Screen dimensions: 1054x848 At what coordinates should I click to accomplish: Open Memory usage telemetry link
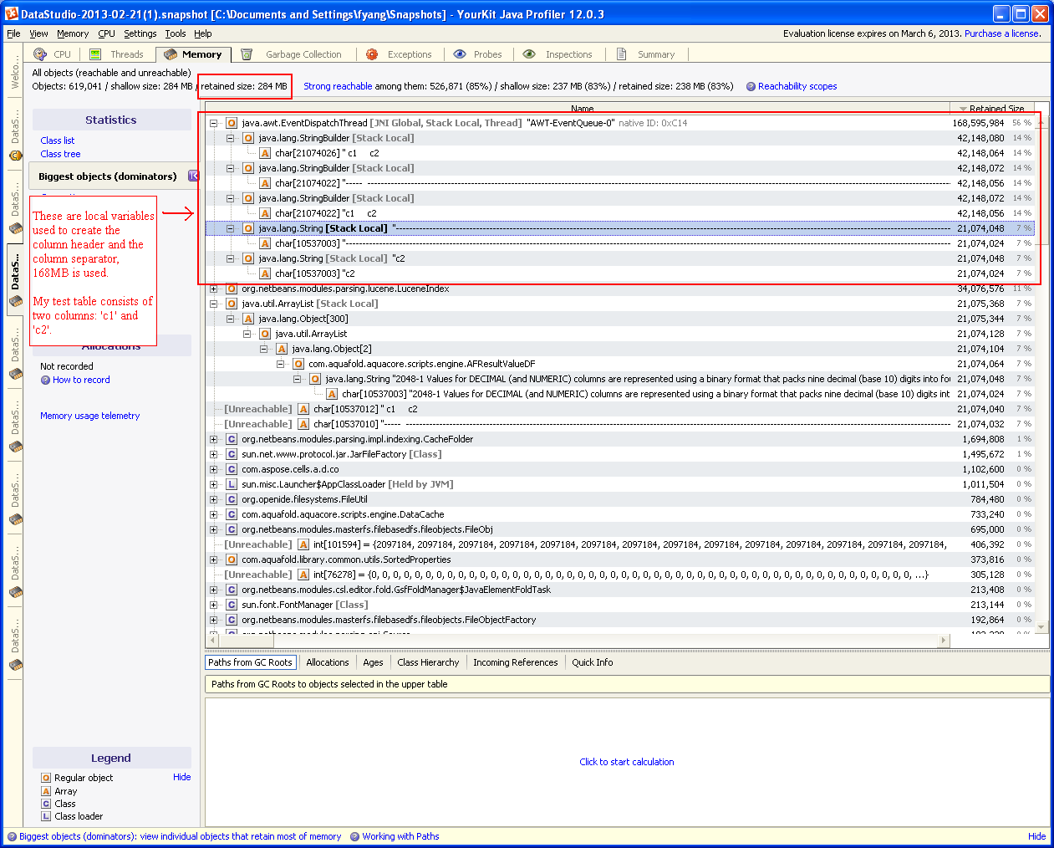point(90,416)
